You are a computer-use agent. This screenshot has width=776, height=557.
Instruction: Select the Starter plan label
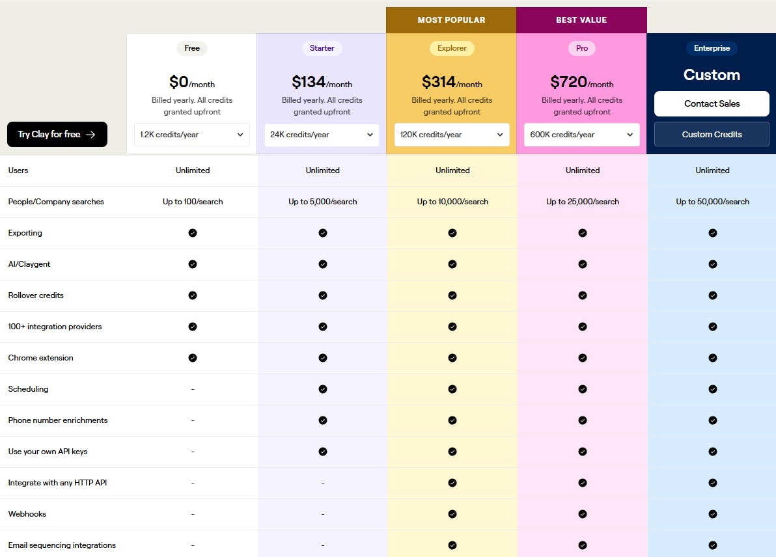[322, 48]
